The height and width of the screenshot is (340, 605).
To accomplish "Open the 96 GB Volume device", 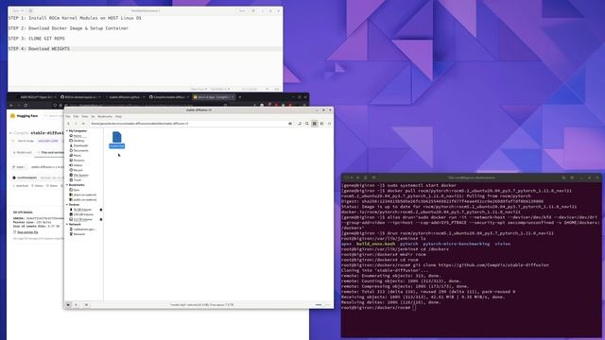I will [82, 210].
